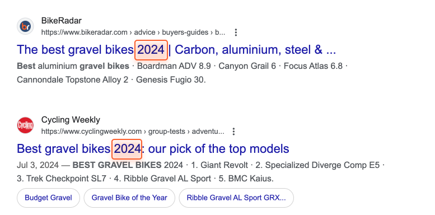The width and height of the screenshot is (435, 215).
Task: Open 'The best gravel bikes 2024' BikeRadar link
Action: click(176, 50)
